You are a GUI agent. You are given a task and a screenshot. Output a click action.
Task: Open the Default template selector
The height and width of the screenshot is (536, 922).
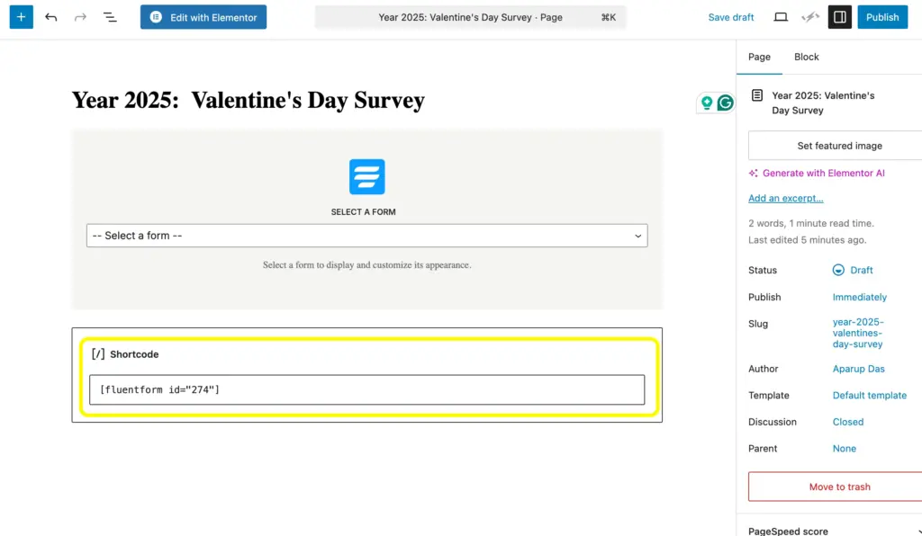click(x=869, y=395)
